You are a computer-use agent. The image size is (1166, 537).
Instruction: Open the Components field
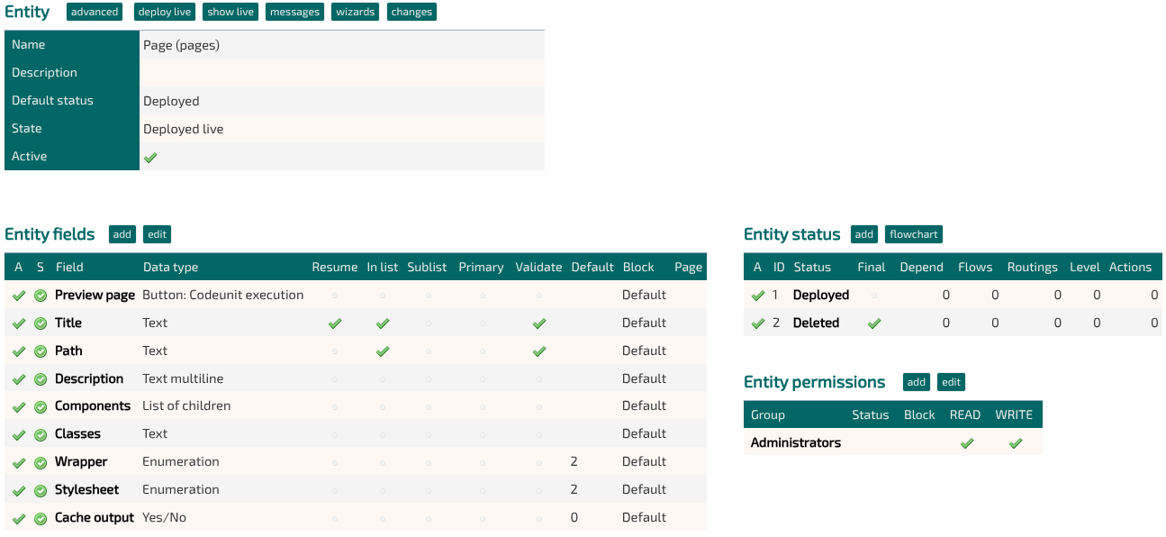(93, 405)
